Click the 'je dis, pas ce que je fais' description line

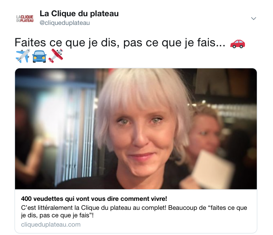pyautogui.click(x=57, y=215)
